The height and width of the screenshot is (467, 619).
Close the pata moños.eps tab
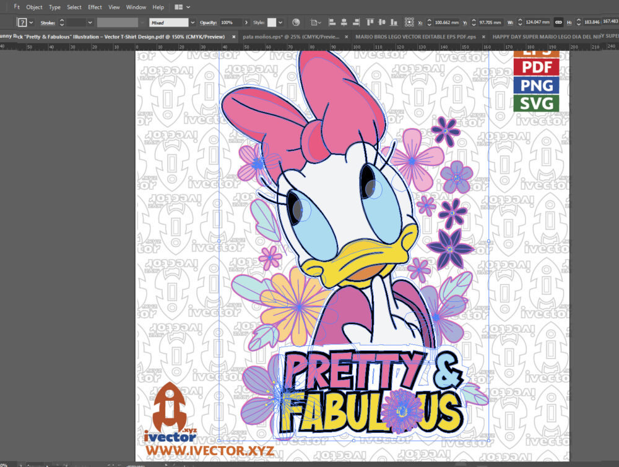tap(347, 36)
